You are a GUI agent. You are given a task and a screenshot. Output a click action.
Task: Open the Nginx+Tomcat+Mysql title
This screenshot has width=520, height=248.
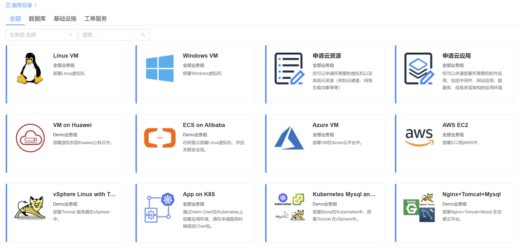point(471,194)
